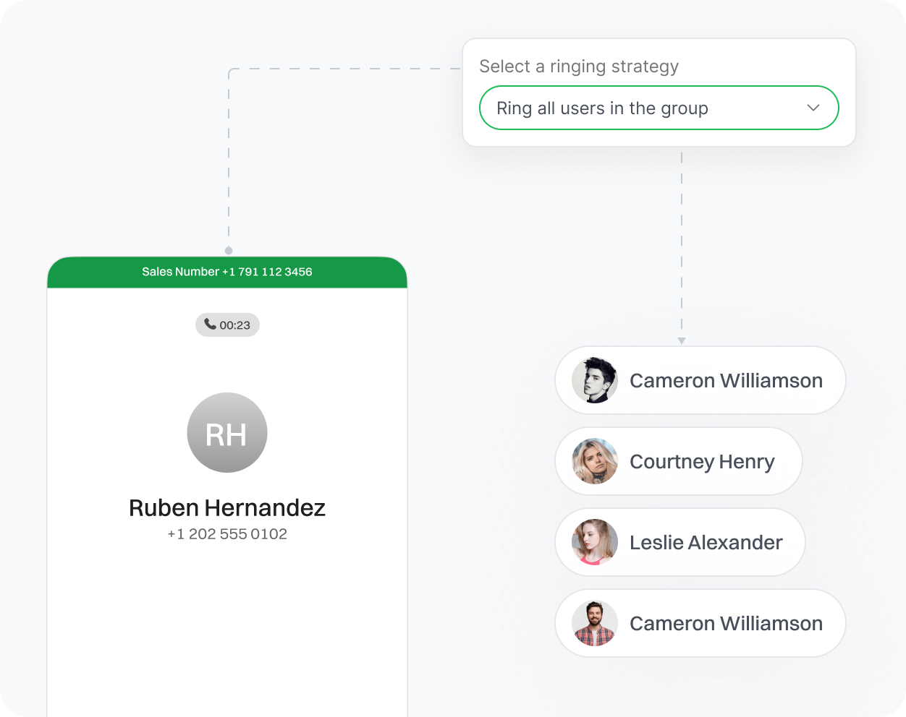Click the gray connector dot above the Sales Number bar
This screenshot has height=717, width=906.
pyautogui.click(x=229, y=251)
